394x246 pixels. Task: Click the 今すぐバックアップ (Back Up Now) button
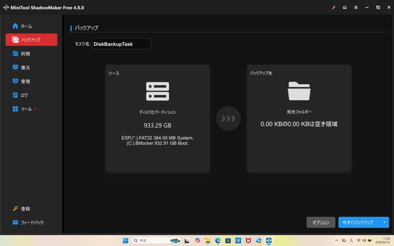[358, 223]
